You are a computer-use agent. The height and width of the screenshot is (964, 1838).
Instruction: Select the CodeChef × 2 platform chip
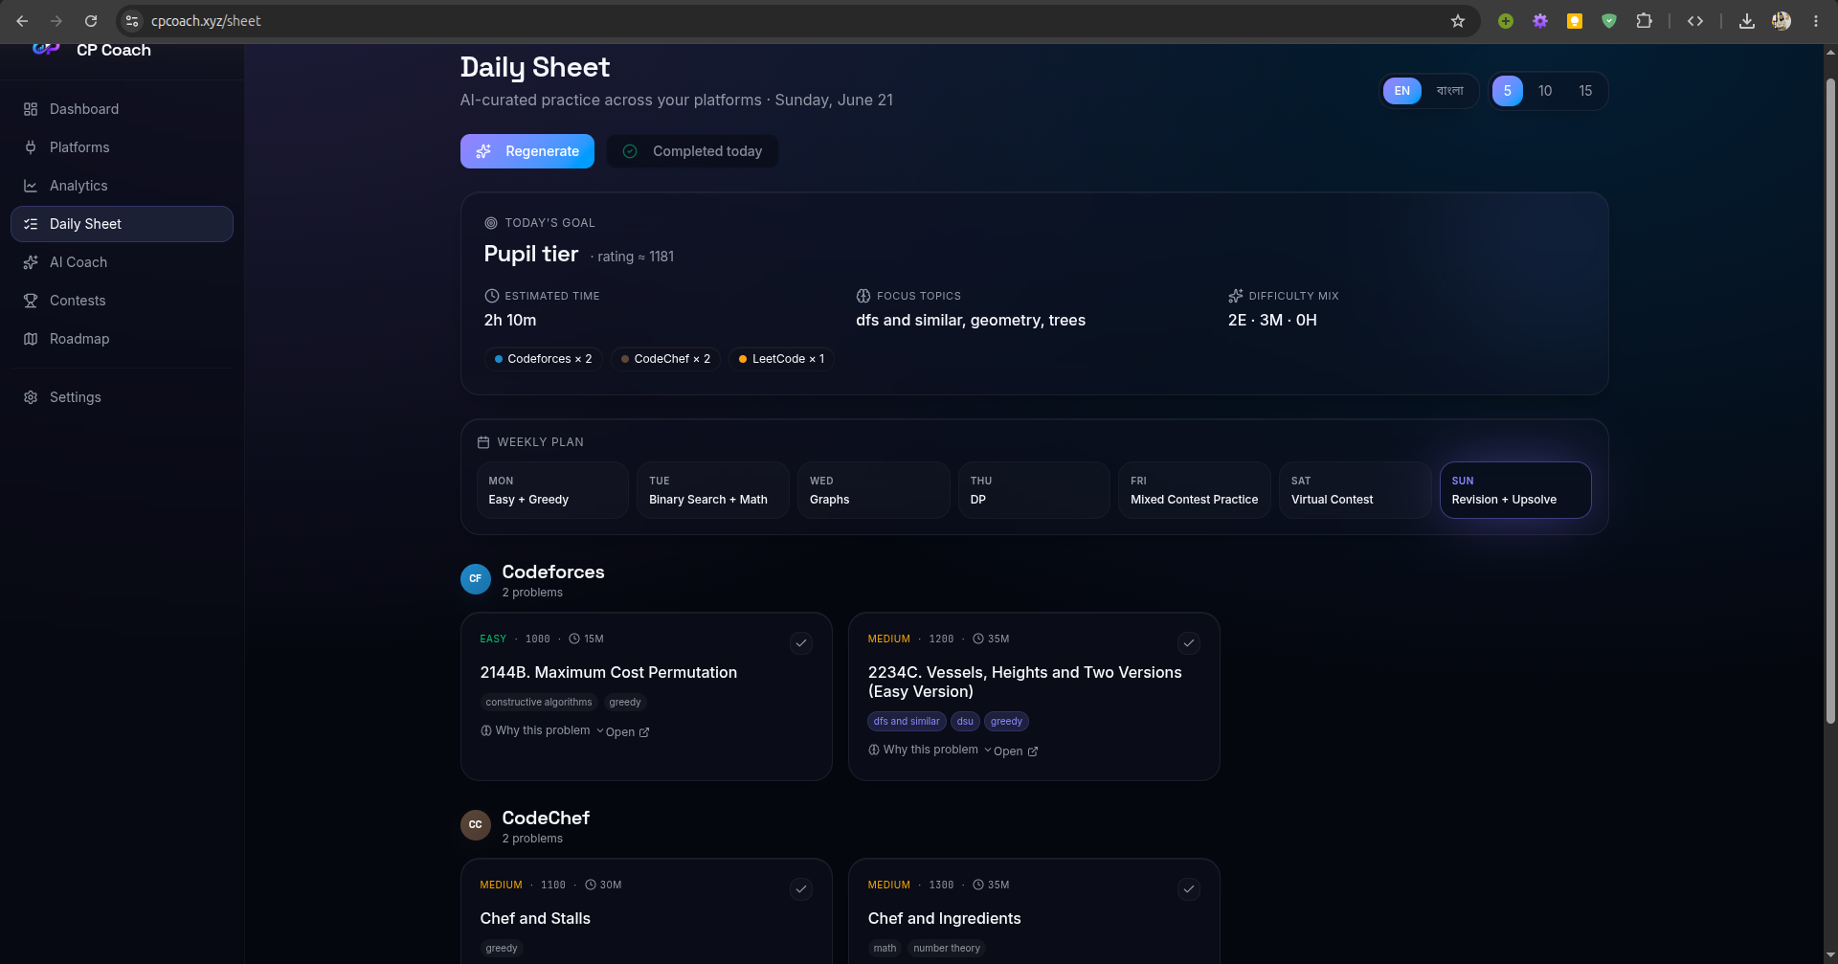(x=666, y=359)
